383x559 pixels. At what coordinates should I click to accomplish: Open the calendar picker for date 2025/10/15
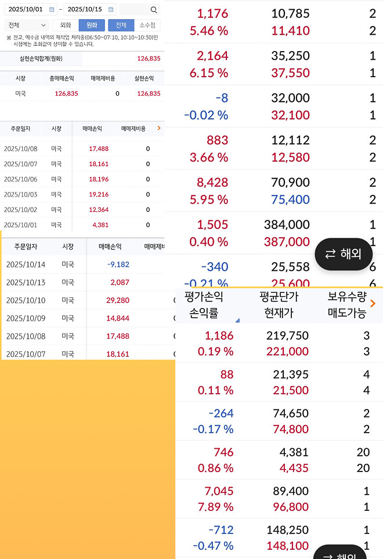coord(110,9)
